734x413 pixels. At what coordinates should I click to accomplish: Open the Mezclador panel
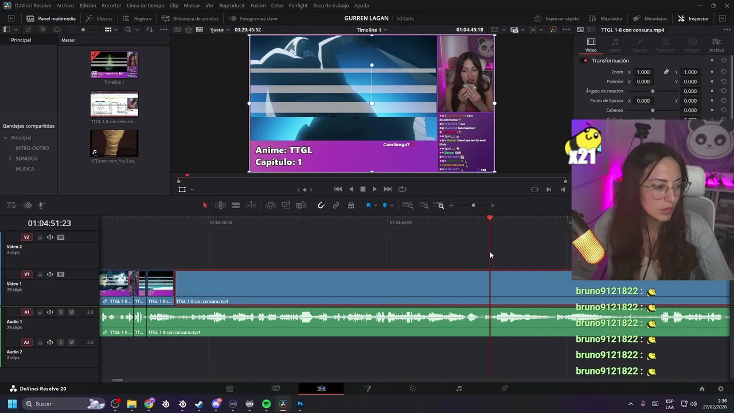(606, 18)
